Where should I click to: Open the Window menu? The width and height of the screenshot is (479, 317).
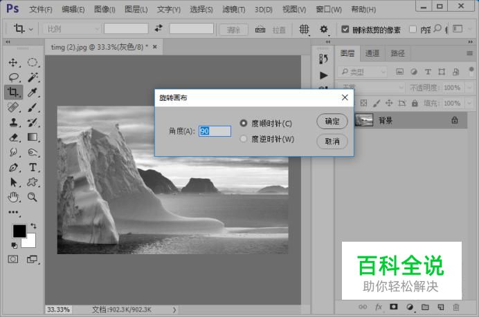click(x=329, y=10)
